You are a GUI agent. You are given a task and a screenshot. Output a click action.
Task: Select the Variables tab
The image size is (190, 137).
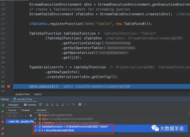(x=41, y=110)
